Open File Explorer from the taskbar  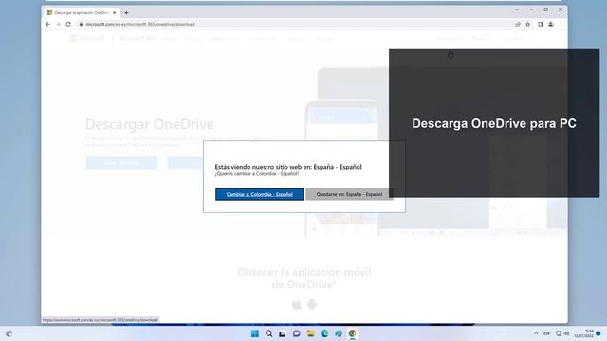pyautogui.click(x=310, y=333)
